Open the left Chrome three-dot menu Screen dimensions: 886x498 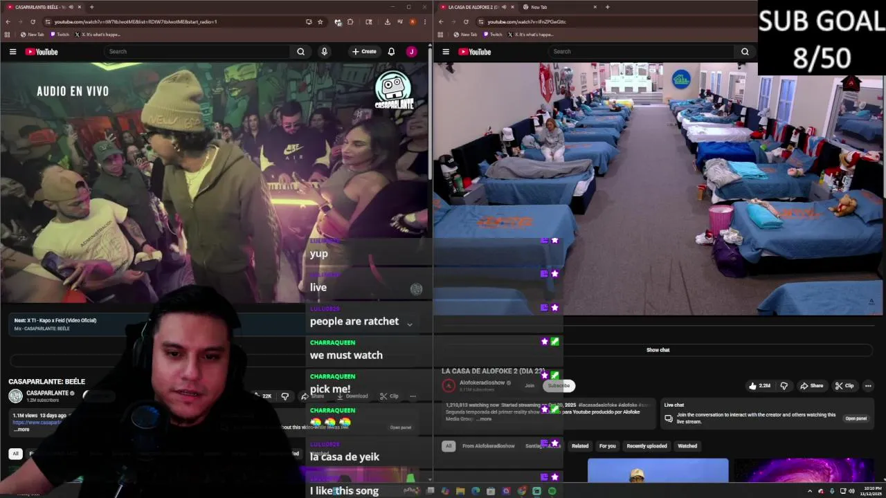click(425, 21)
